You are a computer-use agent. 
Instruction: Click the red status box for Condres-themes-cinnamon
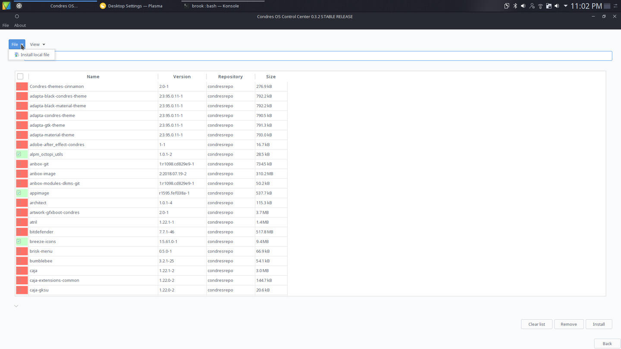tap(22, 86)
